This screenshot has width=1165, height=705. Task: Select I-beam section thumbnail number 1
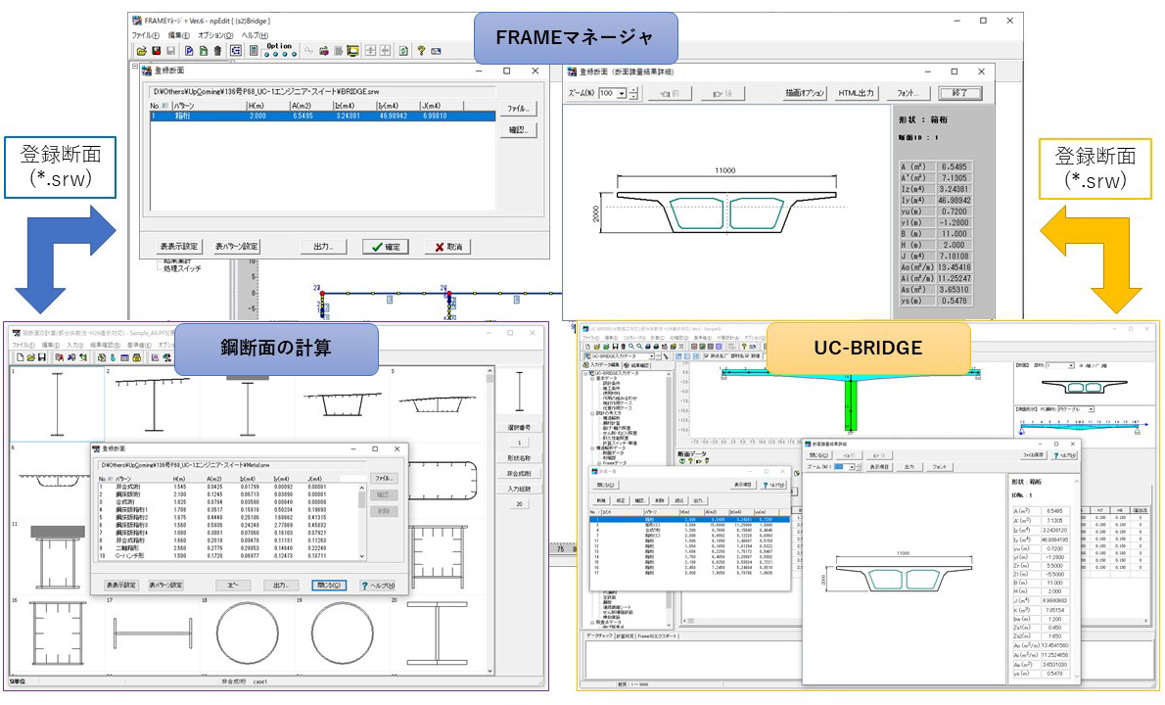pos(57,403)
